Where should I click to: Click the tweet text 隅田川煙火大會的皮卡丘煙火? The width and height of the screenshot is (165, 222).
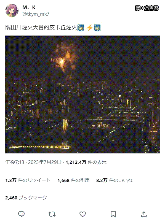click(x=41, y=28)
